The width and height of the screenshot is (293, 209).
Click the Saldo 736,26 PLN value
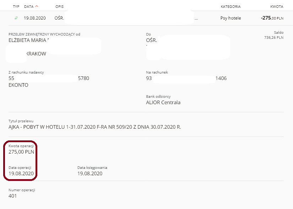coord(274,38)
